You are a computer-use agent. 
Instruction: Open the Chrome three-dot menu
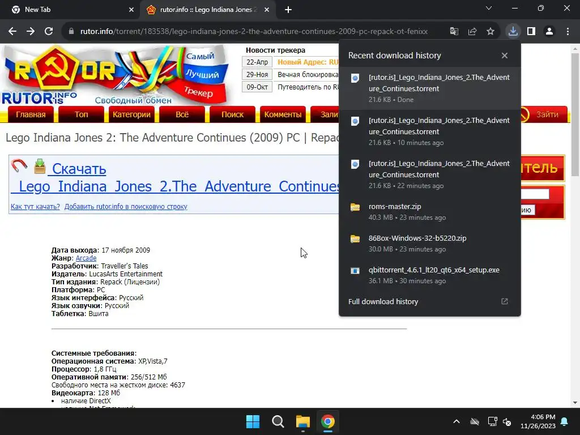tap(568, 32)
